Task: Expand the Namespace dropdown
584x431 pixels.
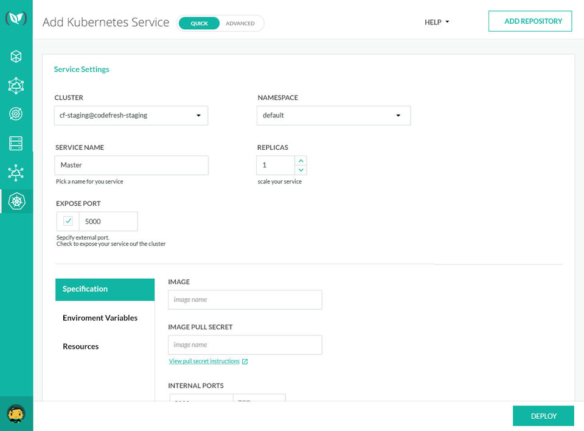Action: click(333, 116)
